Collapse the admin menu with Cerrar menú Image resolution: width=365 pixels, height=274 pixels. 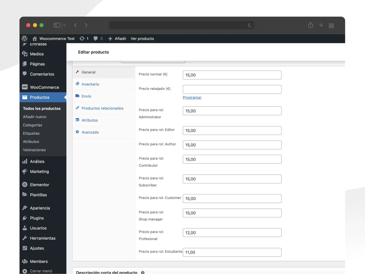41,271
